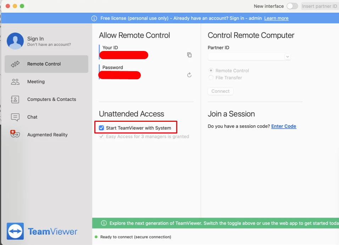Click the Control Remote Computer heading

pos(251,35)
